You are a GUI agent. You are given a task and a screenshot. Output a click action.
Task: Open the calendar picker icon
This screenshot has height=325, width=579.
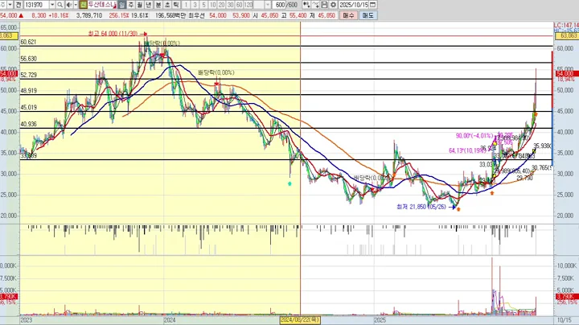[x=373, y=5]
